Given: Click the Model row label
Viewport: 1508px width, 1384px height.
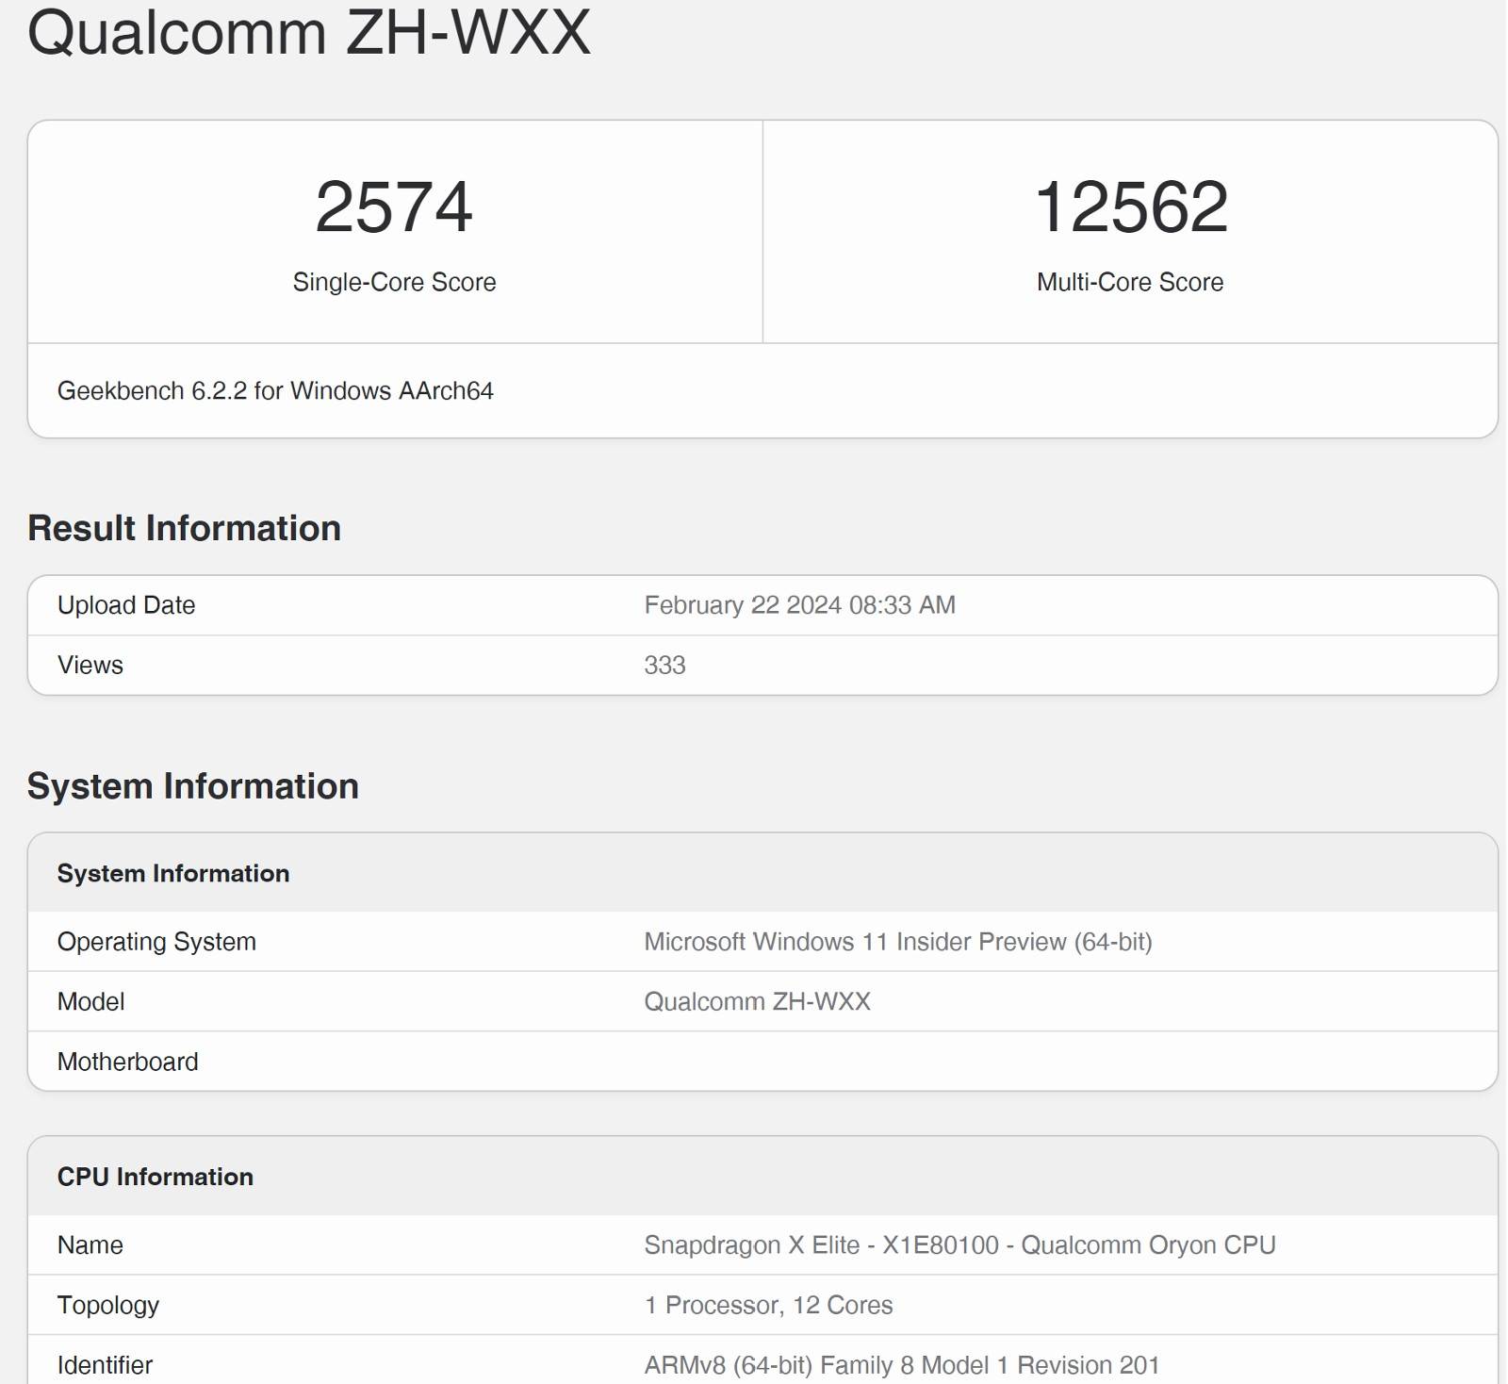Looking at the screenshot, I should pos(90,1001).
